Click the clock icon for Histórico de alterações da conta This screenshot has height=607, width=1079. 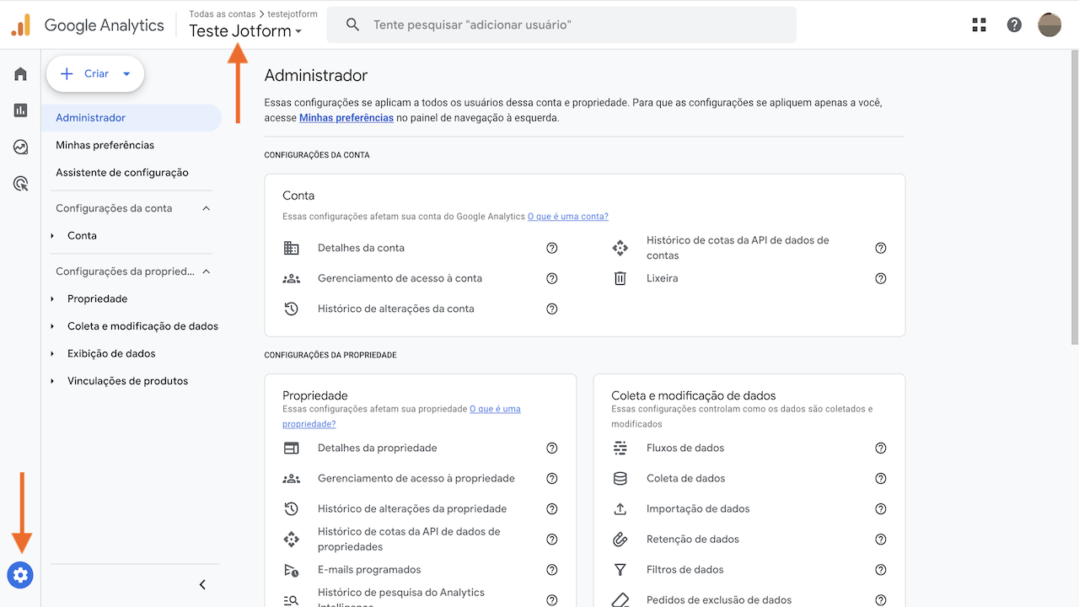[292, 309]
